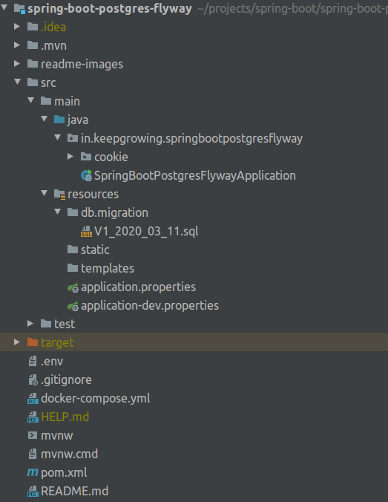Select HELP.md file name
The image size is (388, 502).
65,417
